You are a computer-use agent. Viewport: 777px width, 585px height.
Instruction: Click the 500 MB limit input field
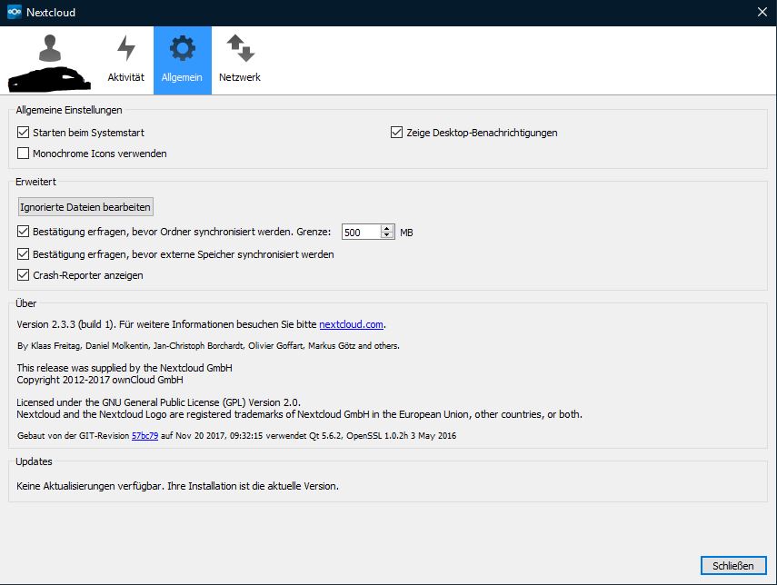click(362, 232)
